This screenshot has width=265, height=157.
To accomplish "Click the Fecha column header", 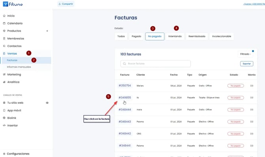I will tap(174, 75).
